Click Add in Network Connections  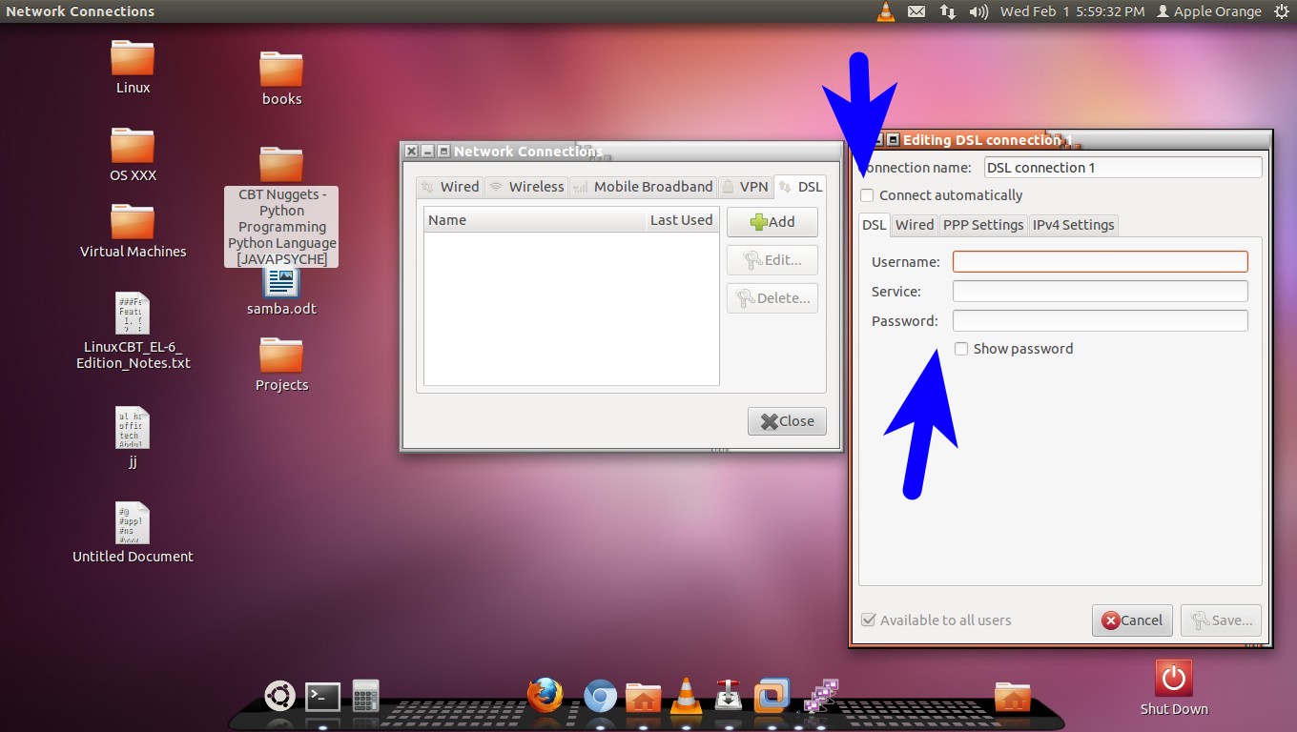pyautogui.click(x=772, y=222)
